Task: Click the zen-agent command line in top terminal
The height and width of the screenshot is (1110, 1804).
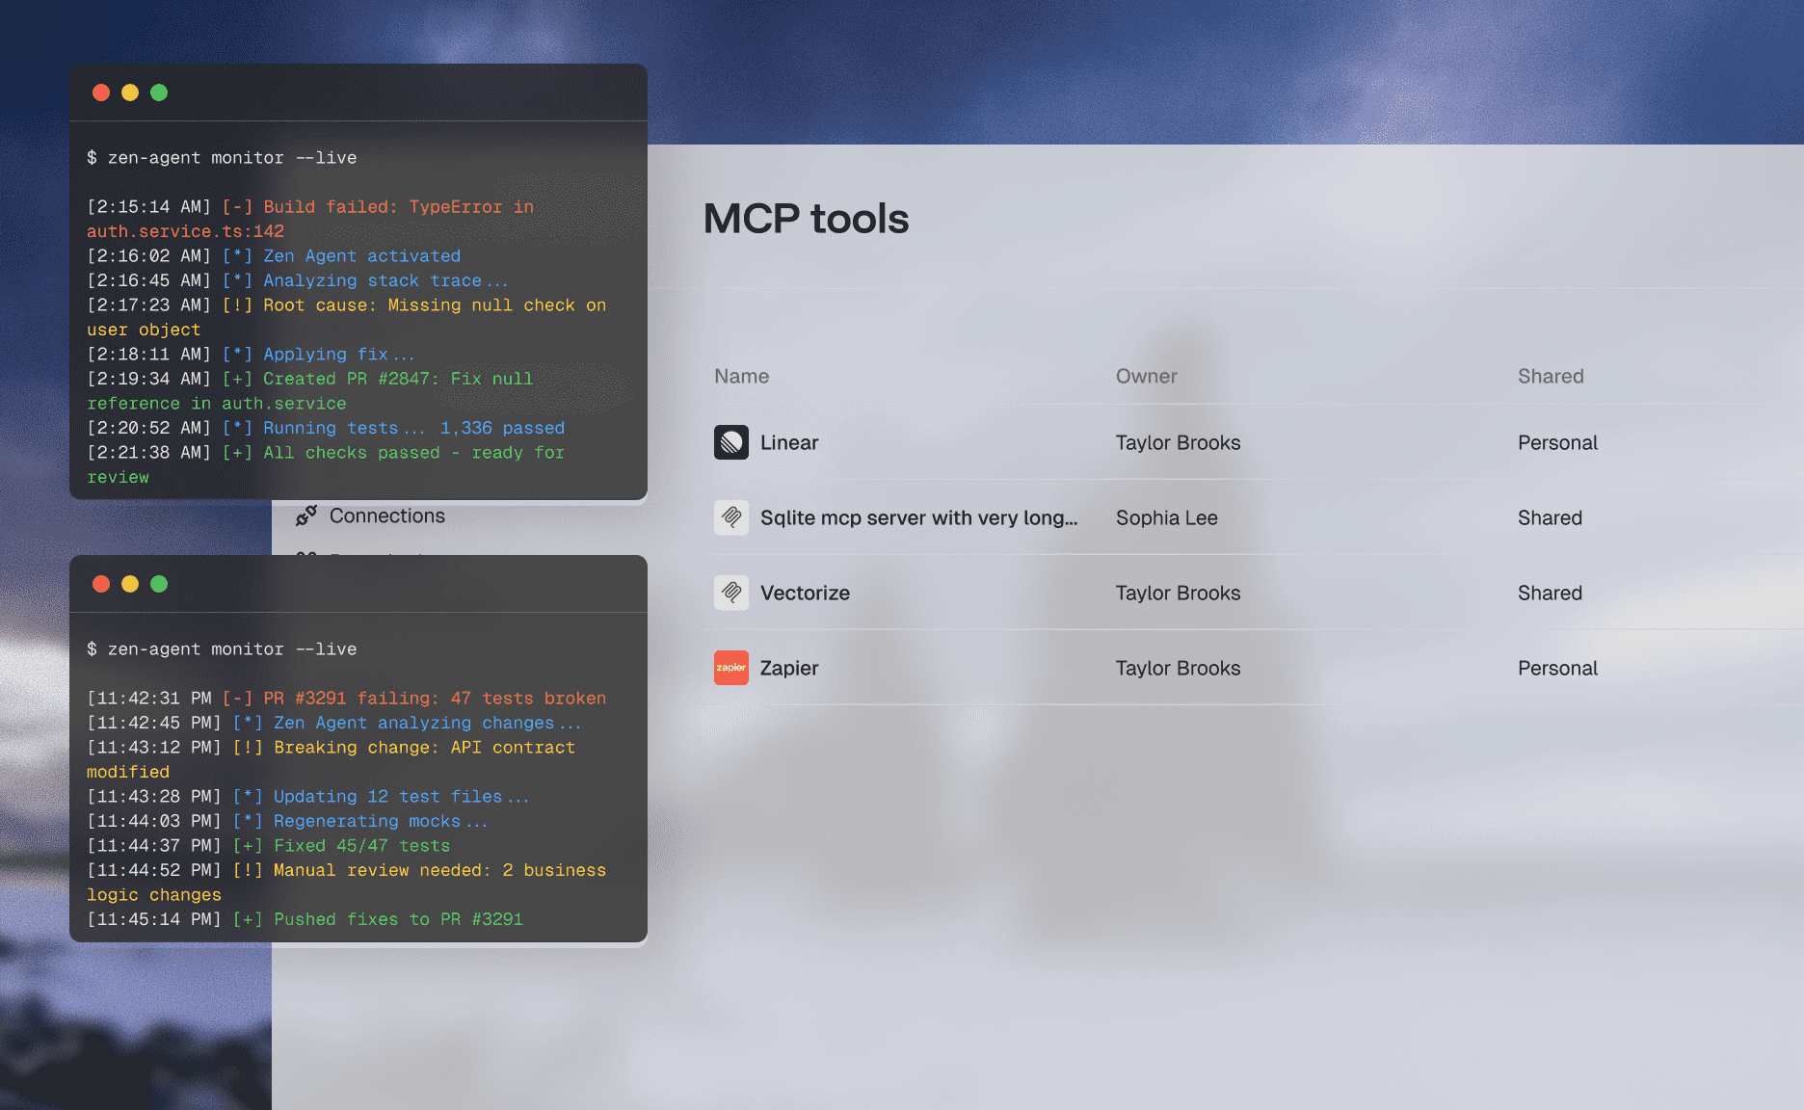Action: point(222,157)
